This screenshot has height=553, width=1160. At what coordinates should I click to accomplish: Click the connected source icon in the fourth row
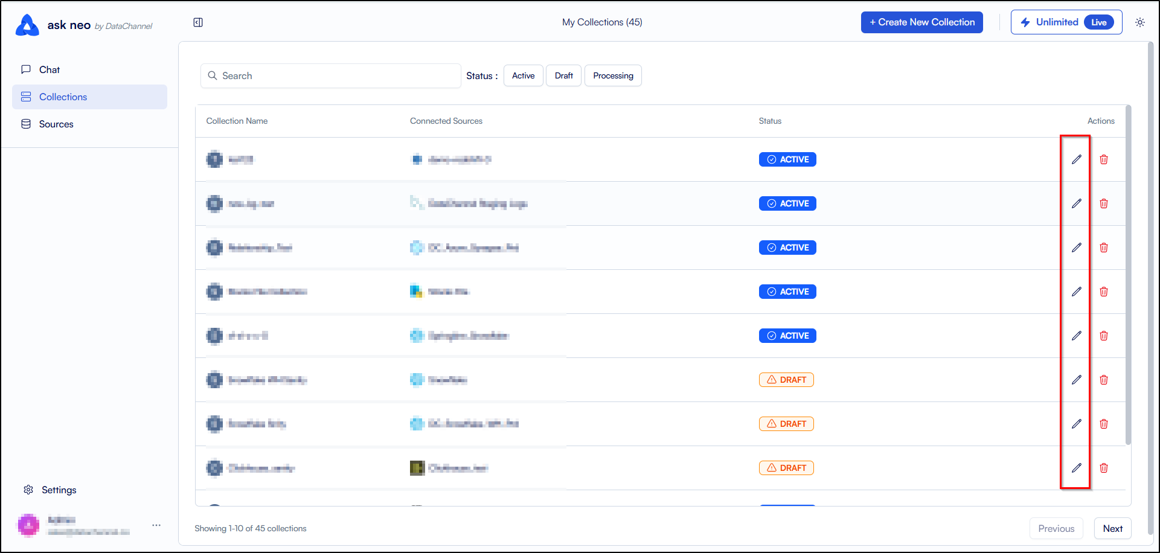tap(417, 292)
